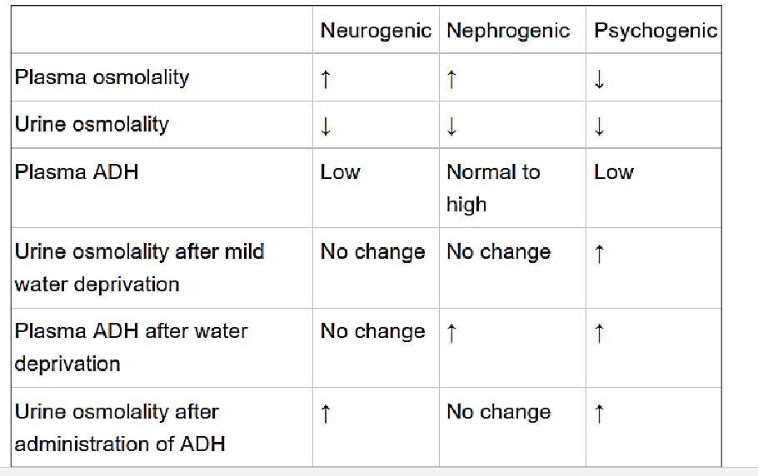Viewport: 758px width, 476px height.
Task: Click Nephrogenic "No change" after ADH administration
Action: tap(499, 412)
